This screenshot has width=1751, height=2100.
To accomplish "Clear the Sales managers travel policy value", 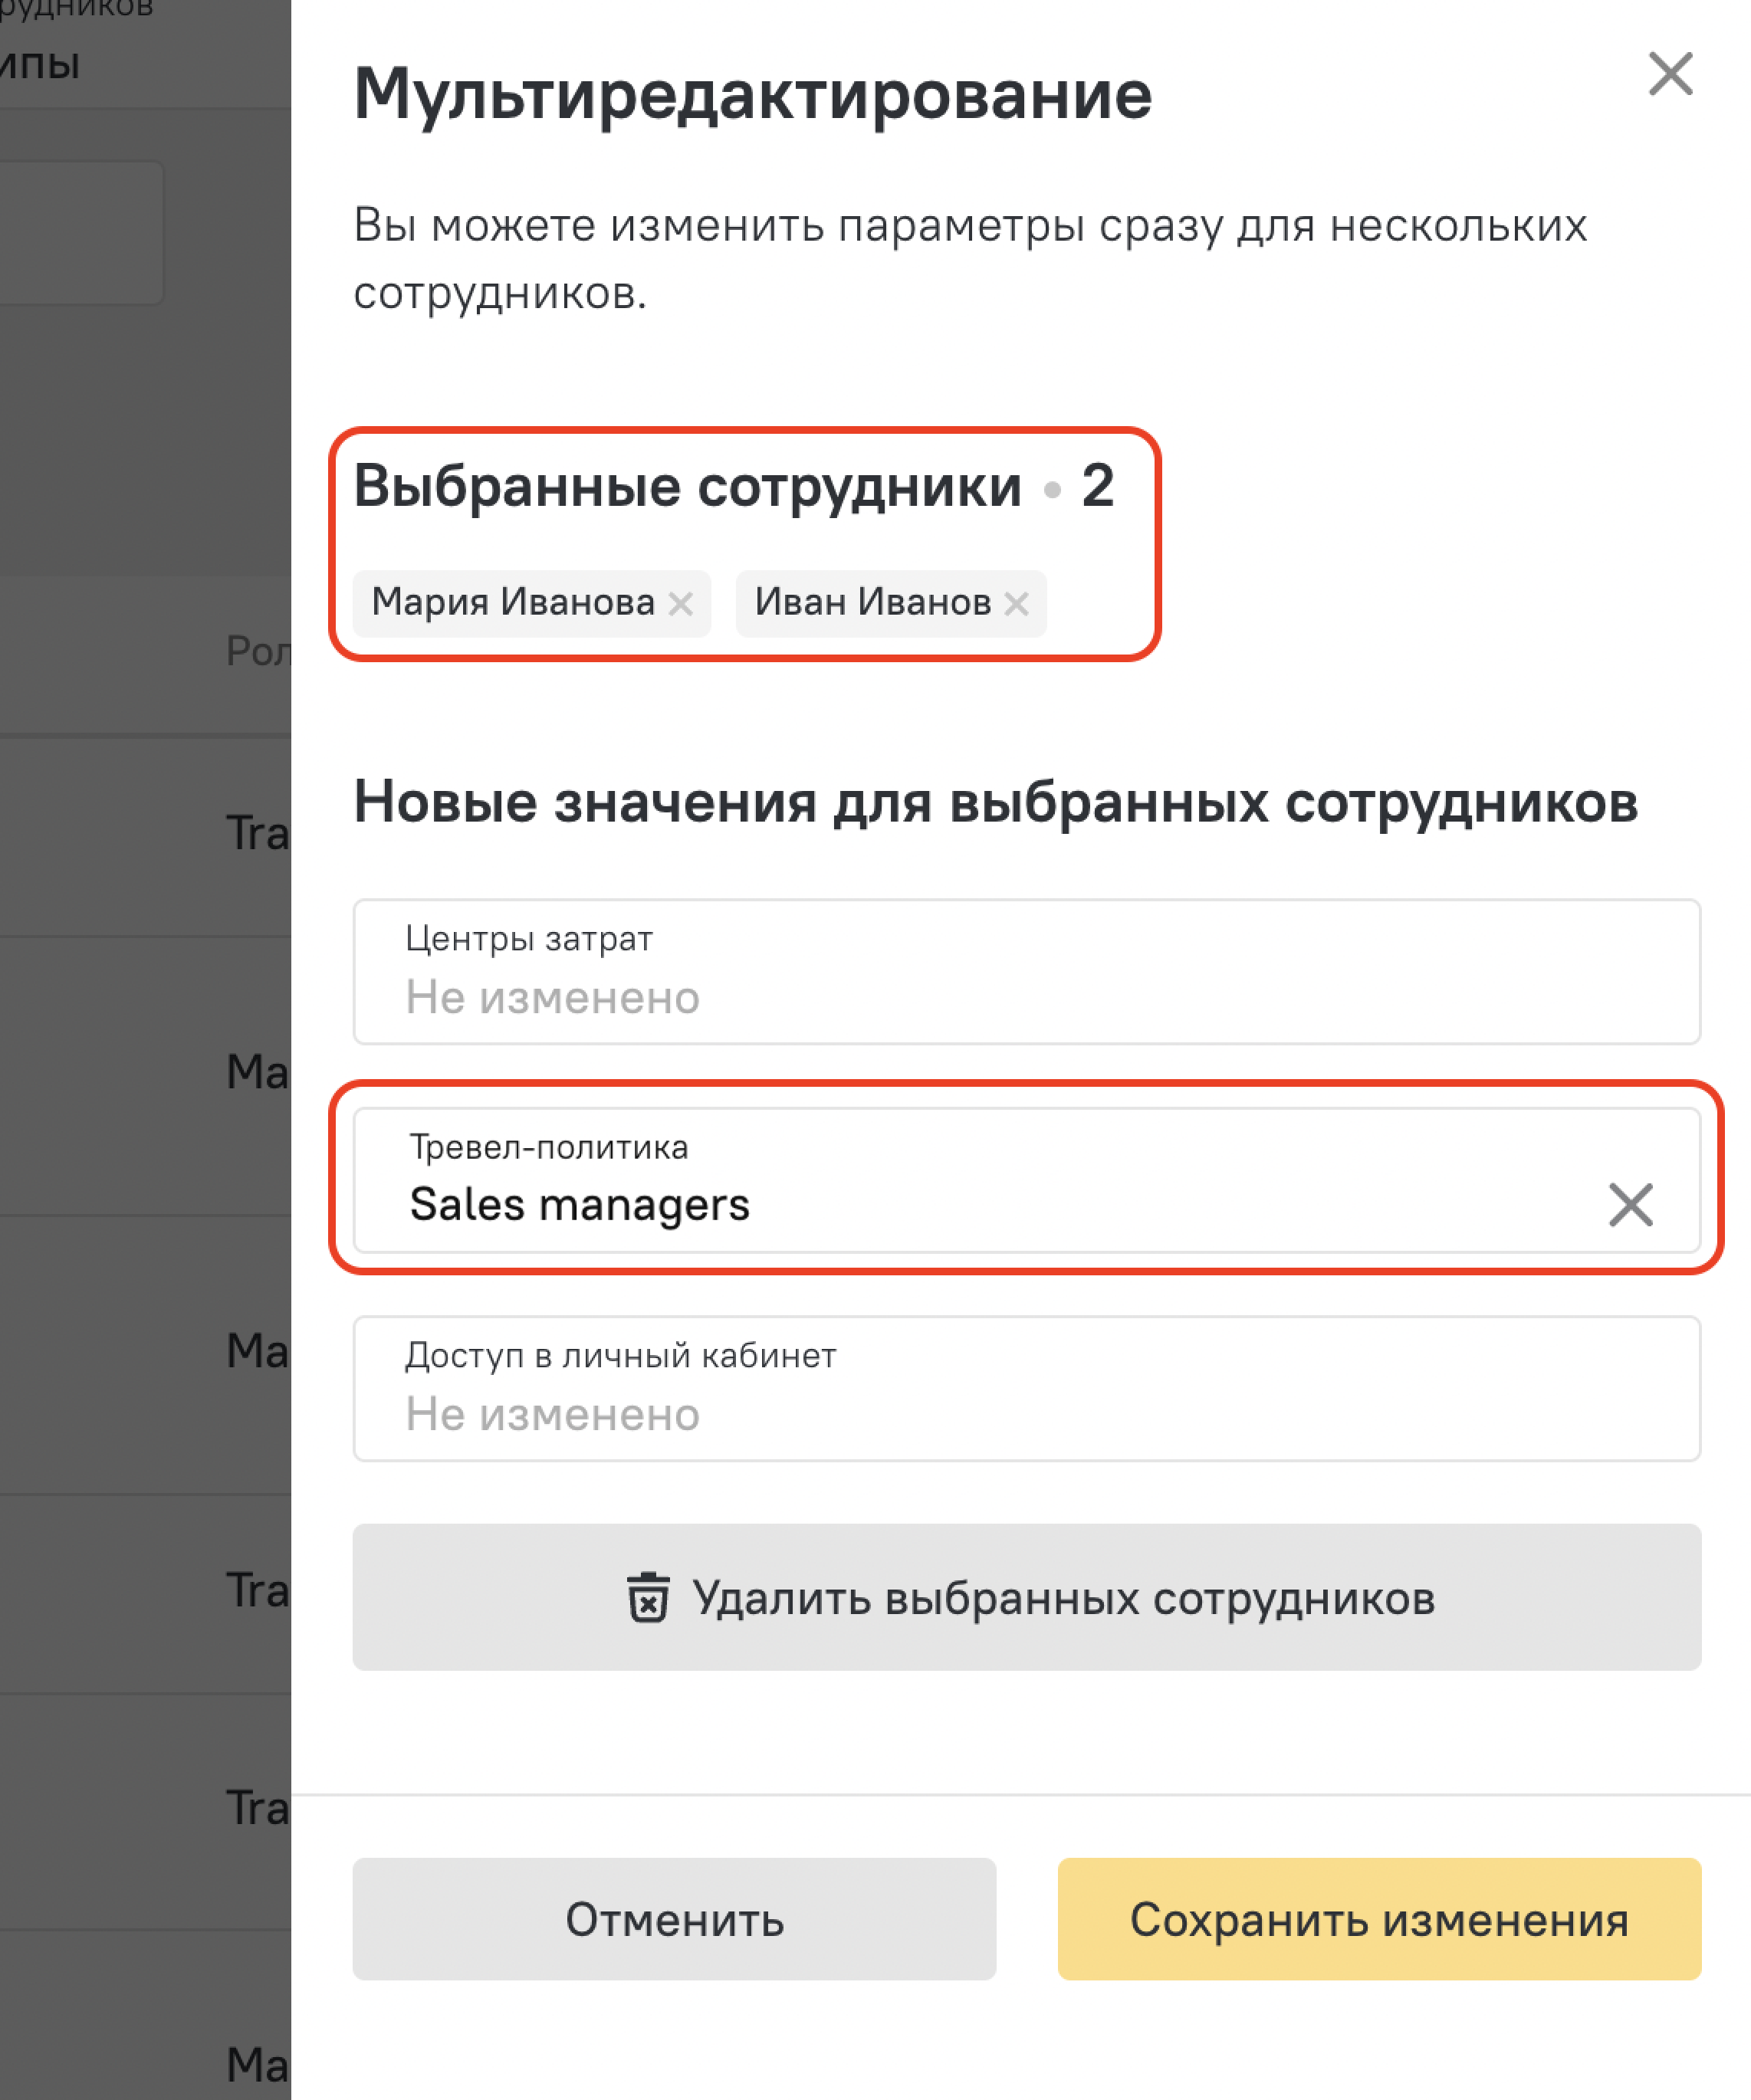I will (x=1630, y=1204).
